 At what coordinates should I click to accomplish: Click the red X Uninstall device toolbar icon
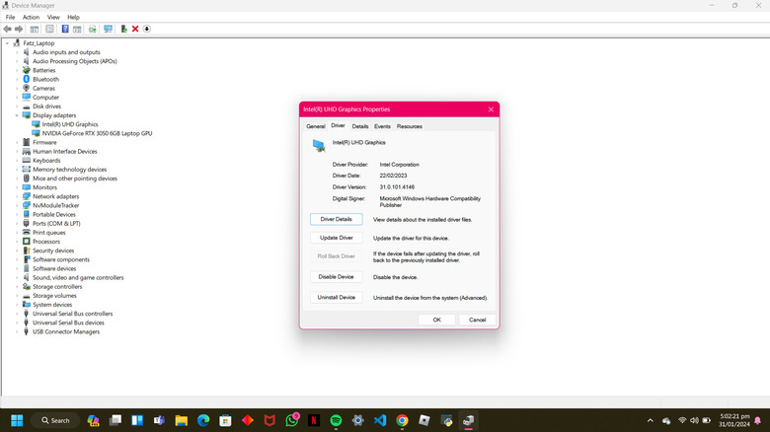click(x=135, y=29)
